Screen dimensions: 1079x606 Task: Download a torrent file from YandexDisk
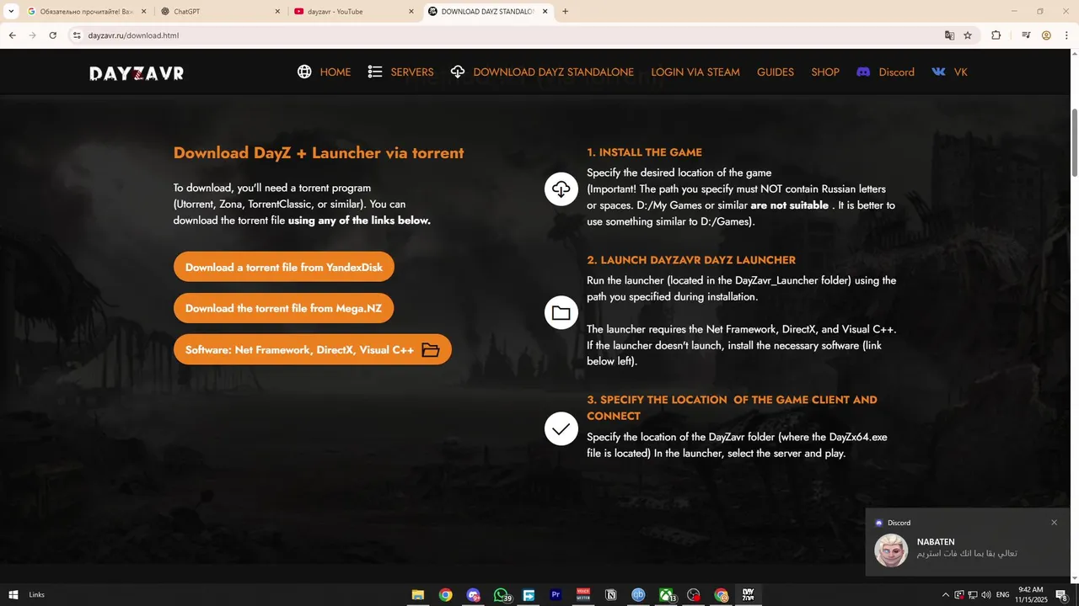[284, 268]
